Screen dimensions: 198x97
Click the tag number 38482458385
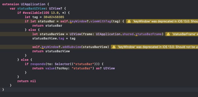54,17
